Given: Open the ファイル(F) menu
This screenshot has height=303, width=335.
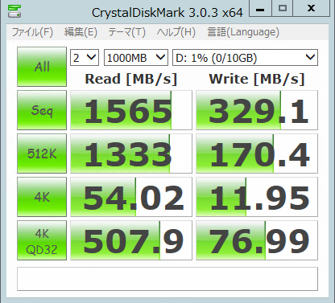Looking at the screenshot, I should (32, 32).
